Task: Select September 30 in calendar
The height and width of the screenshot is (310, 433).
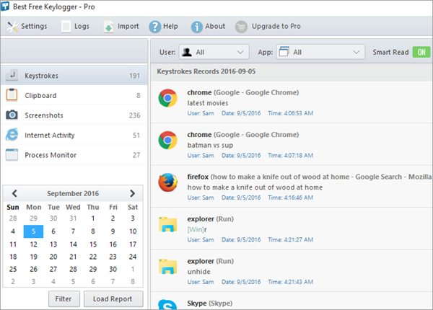Action: coord(113,269)
